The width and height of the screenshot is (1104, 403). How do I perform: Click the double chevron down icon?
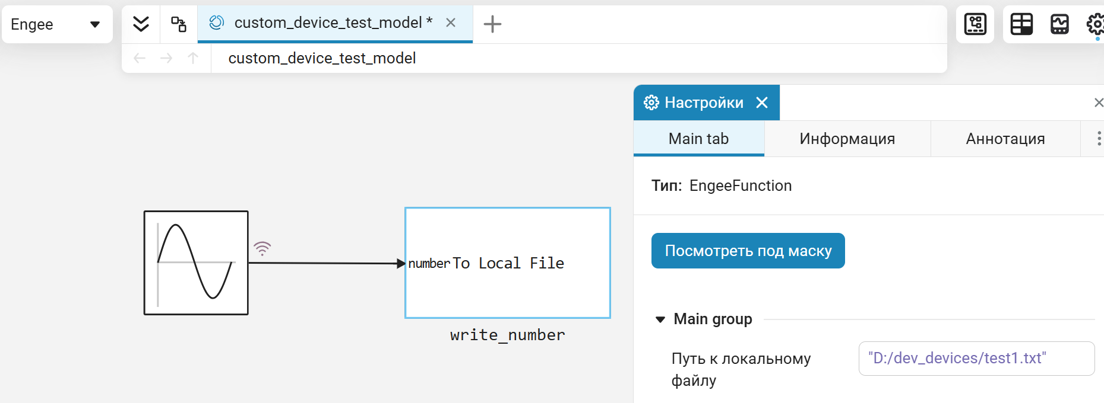141,24
